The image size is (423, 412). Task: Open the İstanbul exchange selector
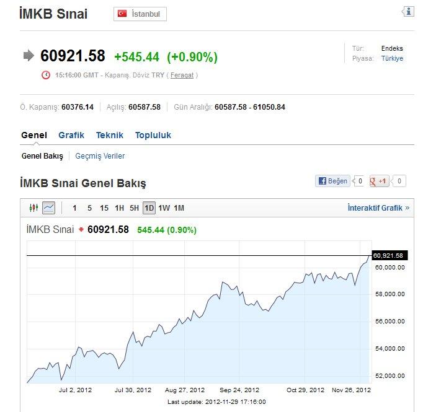click(x=140, y=14)
